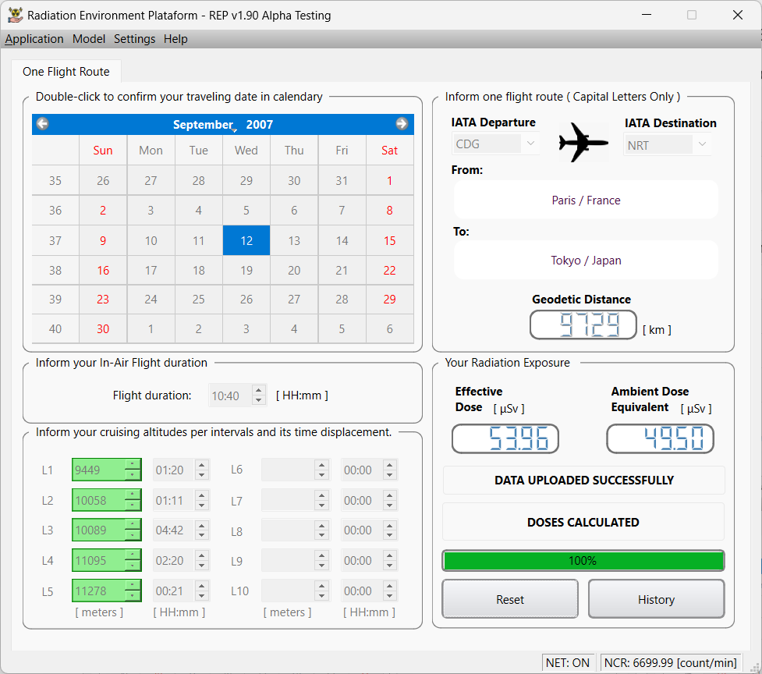The height and width of the screenshot is (674, 762).
Task: Go to next month in calendar
Action: click(x=402, y=123)
